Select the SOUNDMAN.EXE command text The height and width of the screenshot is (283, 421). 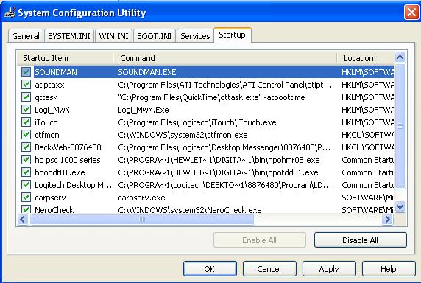(147, 72)
